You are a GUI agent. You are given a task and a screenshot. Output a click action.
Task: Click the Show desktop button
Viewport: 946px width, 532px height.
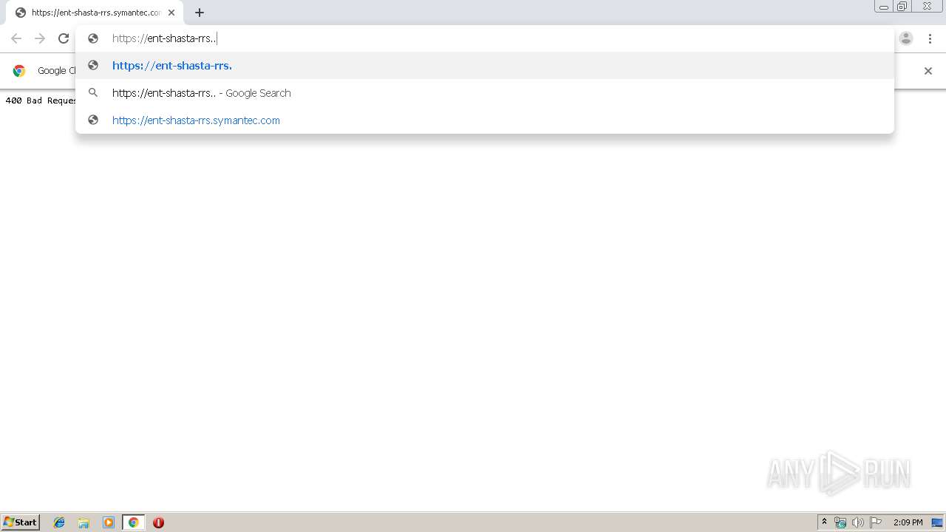tap(937, 522)
